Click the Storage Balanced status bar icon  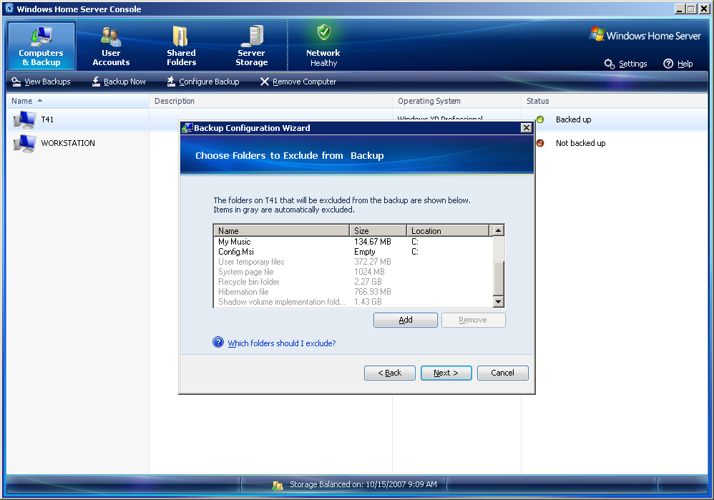(278, 486)
